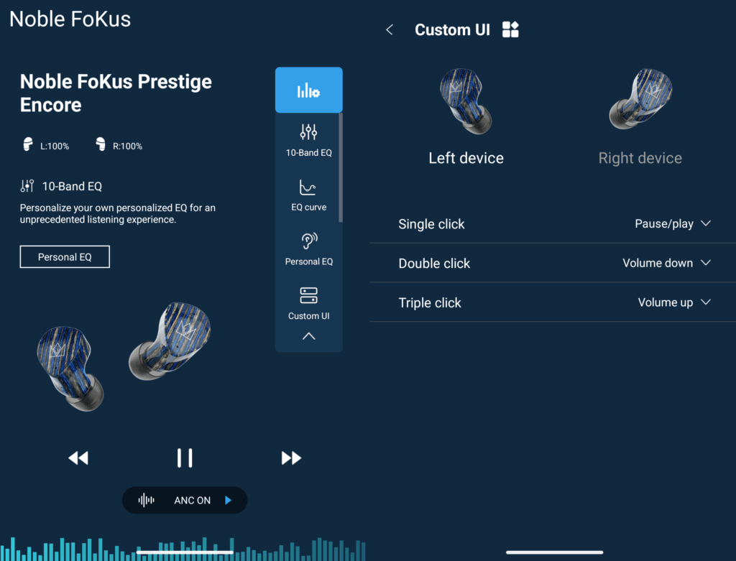Open the 10-Band EQ sidebar item

pyautogui.click(x=308, y=140)
